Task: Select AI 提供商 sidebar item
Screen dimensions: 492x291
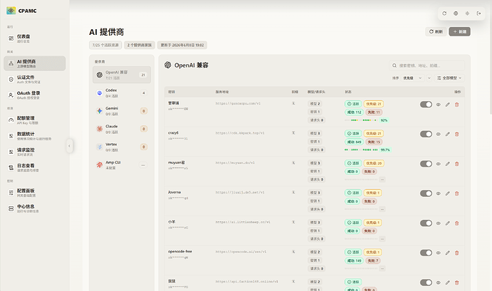Action: [34, 63]
